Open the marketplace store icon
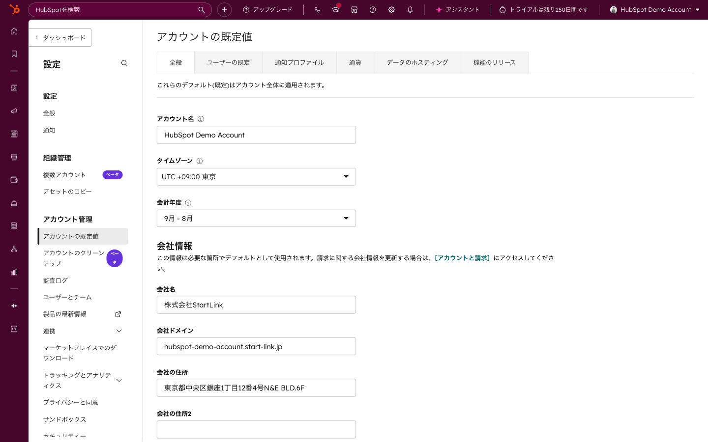The height and width of the screenshot is (442, 708). (x=354, y=10)
